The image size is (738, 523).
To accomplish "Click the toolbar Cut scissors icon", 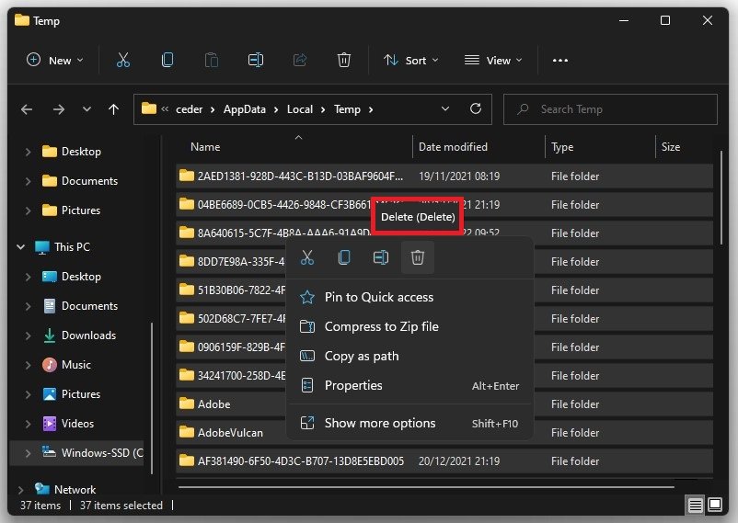I will [123, 60].
